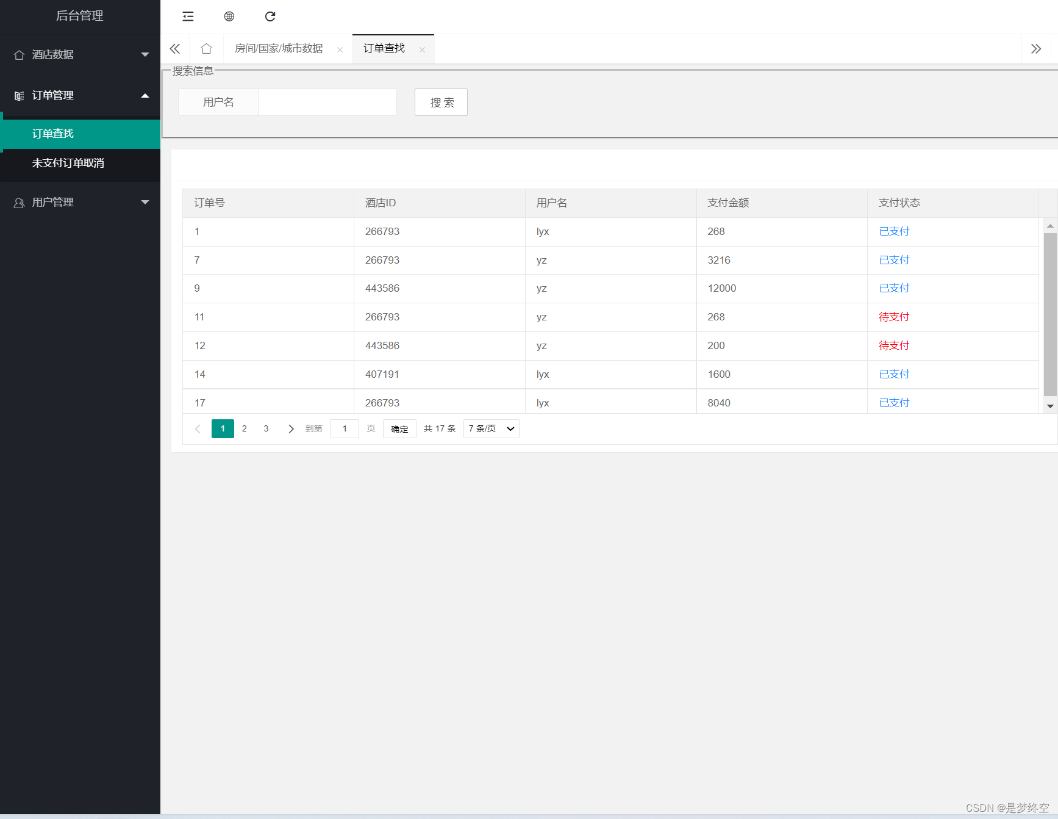This screenshot has width=1058, height=819.
Task: Click 已支付 status for order 7
Action: click(x=894, y=260)
